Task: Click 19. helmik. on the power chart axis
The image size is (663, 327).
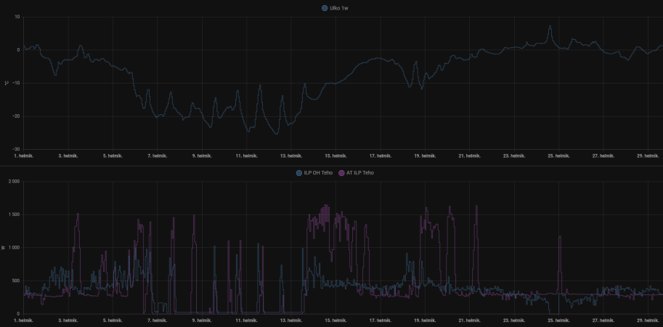Action: click(426, 320)
